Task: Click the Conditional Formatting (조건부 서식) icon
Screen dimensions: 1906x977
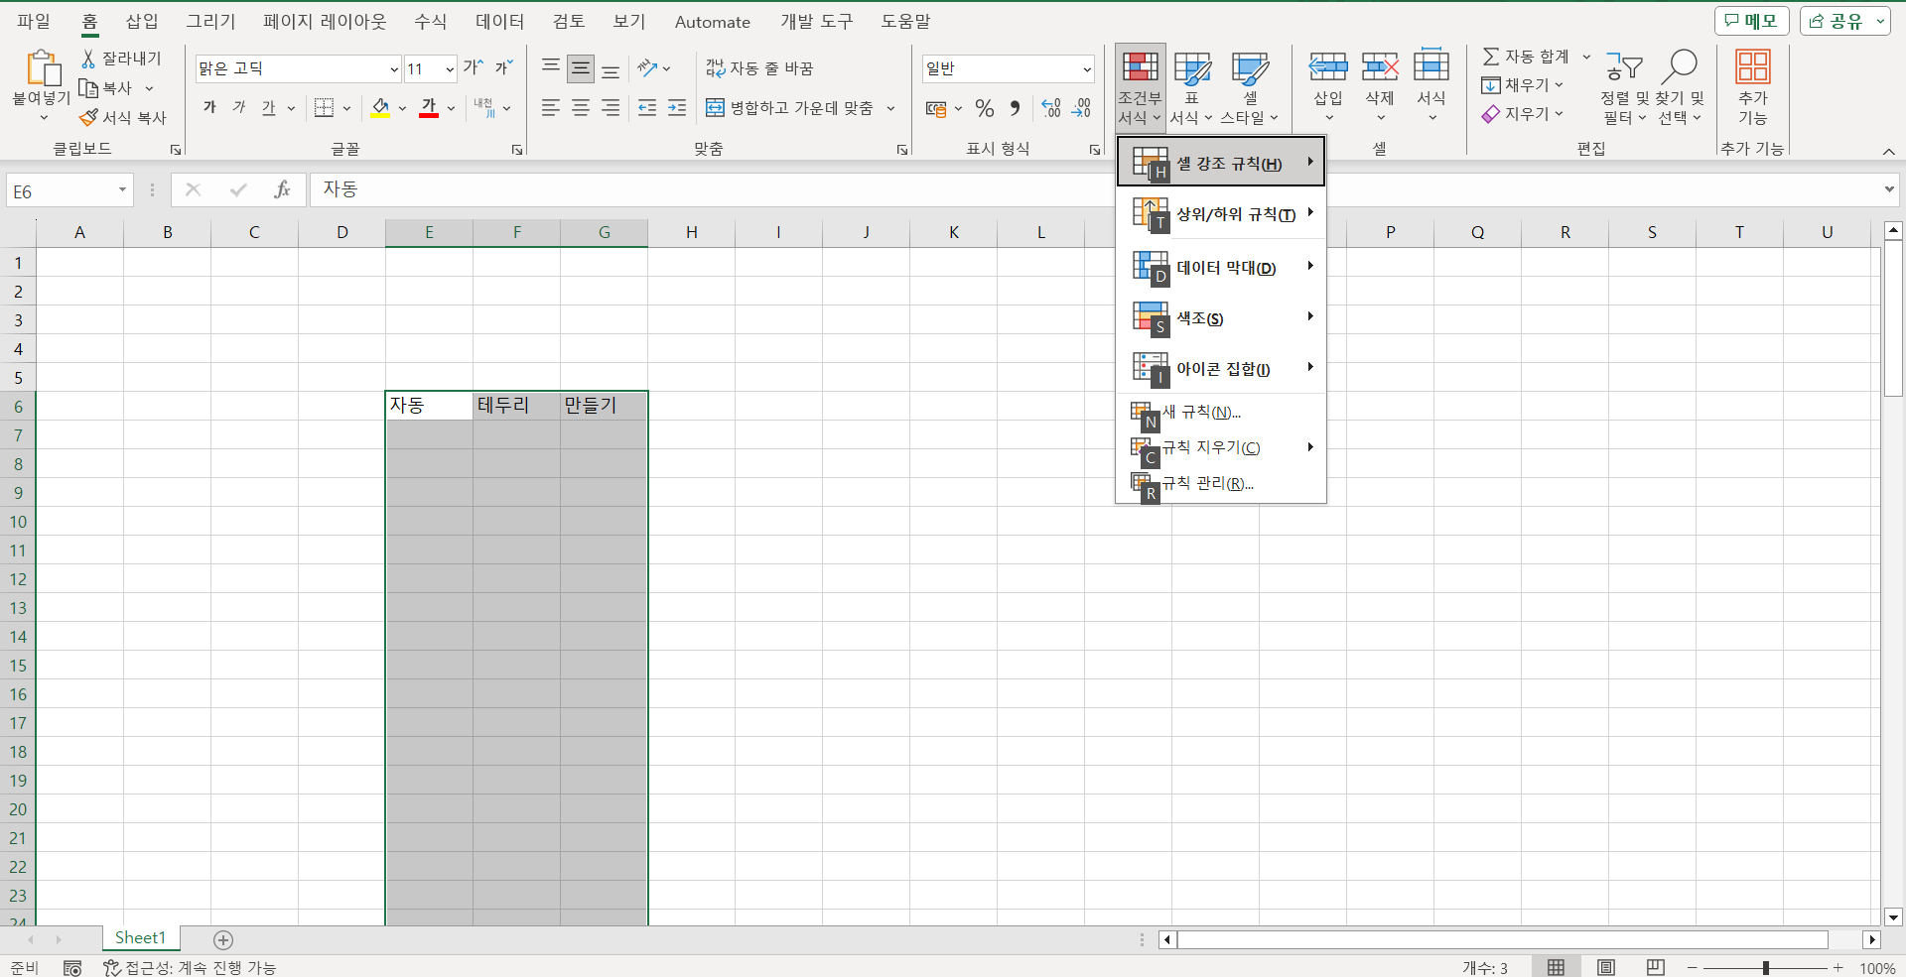Action: pos(1140,66)
